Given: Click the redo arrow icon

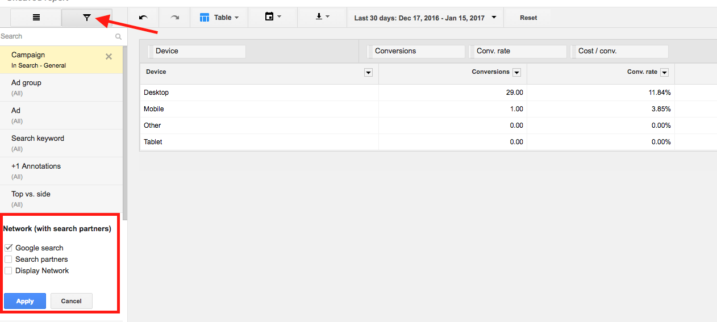Looking at the screenshot, I should pos(175,18).
